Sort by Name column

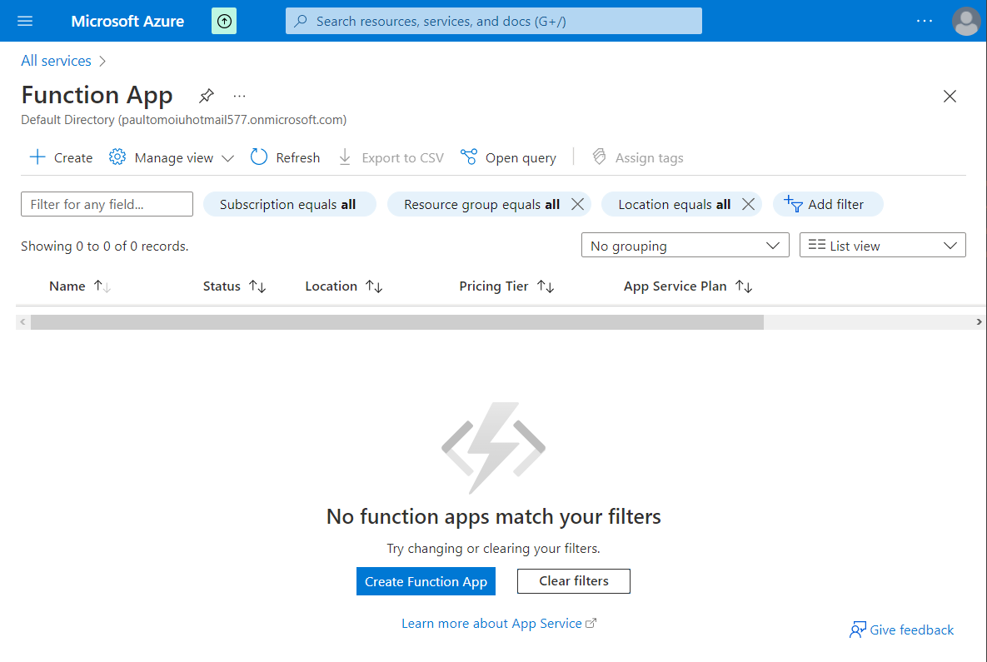click(x=80, y=286)
